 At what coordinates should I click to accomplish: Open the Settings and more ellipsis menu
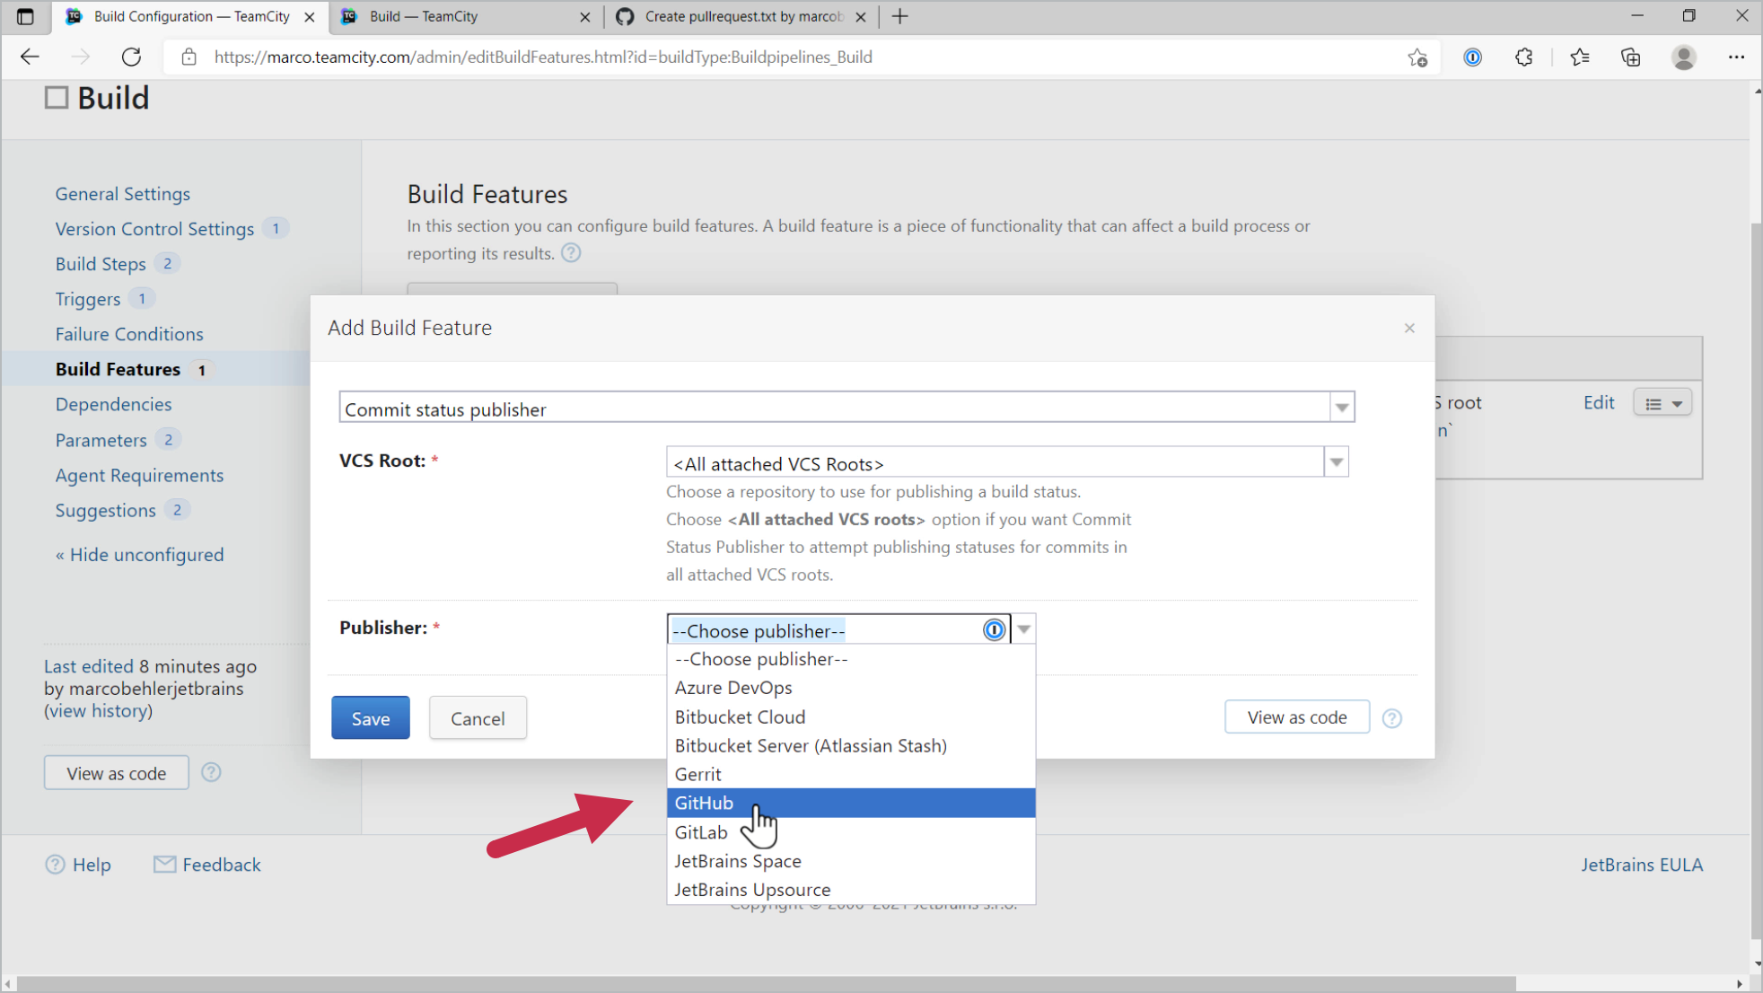click(x=1737, y=57)
